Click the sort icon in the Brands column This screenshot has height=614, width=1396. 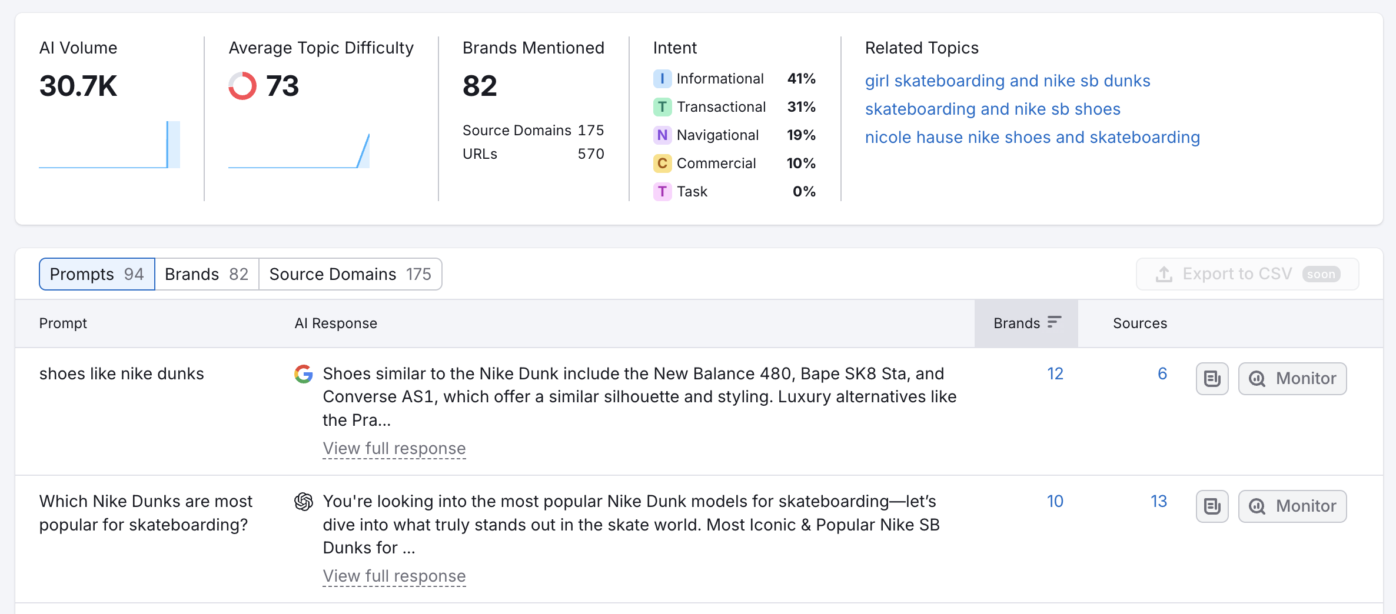point(1054,322)
